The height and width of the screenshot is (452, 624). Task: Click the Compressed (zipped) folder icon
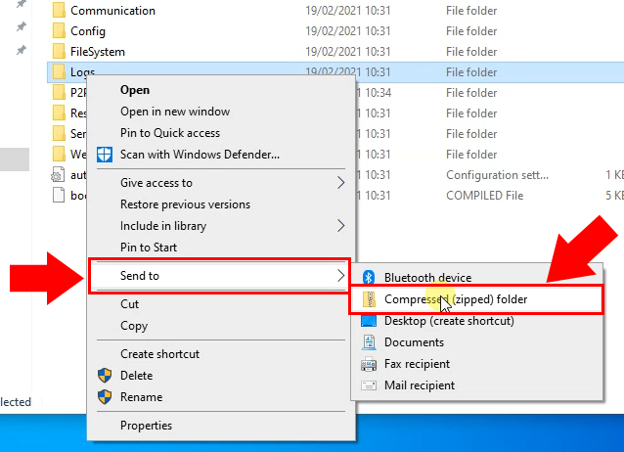coord(369,299)
